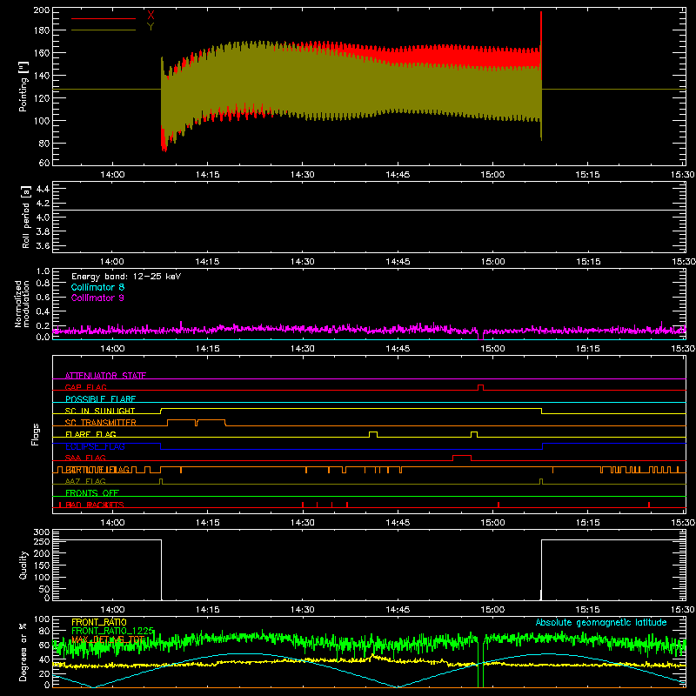Screen dimensions: 696x696
Task: Click the 14:15 time label below modulation plot
Action: [x=207, y=349]
